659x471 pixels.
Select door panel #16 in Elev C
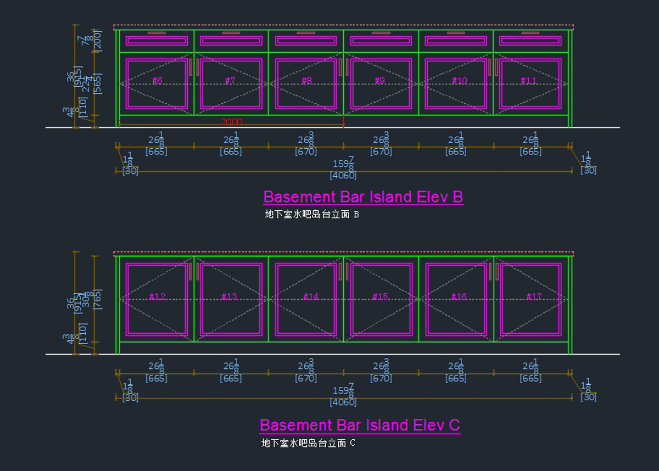pyautogui.click(x=459, y=297)
